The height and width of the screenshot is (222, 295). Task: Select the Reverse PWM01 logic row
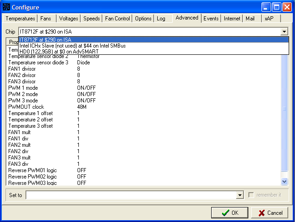tap(144, 170)
